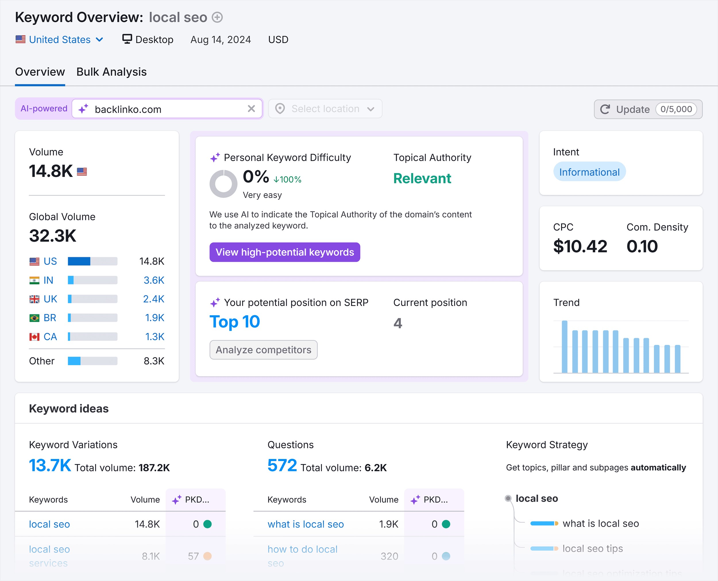Click the 0/5,000 counter badge
Image resolution: width=718 pixels, height=581 pixels.
676,109
